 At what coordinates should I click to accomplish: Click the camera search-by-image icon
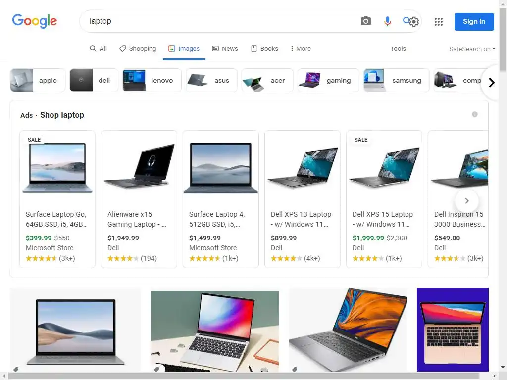click(366, 21)
